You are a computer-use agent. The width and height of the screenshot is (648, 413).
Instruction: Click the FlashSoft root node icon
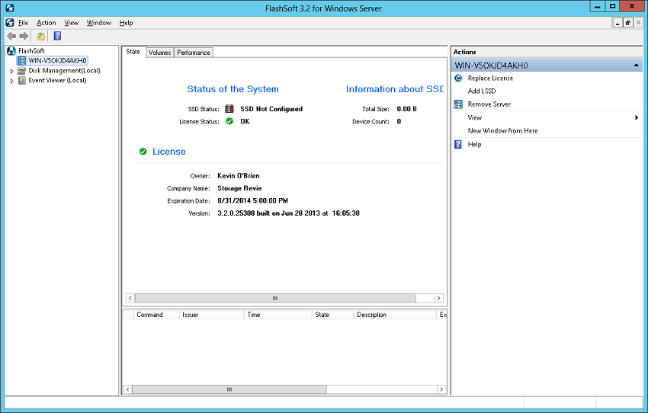pos(11,51)
